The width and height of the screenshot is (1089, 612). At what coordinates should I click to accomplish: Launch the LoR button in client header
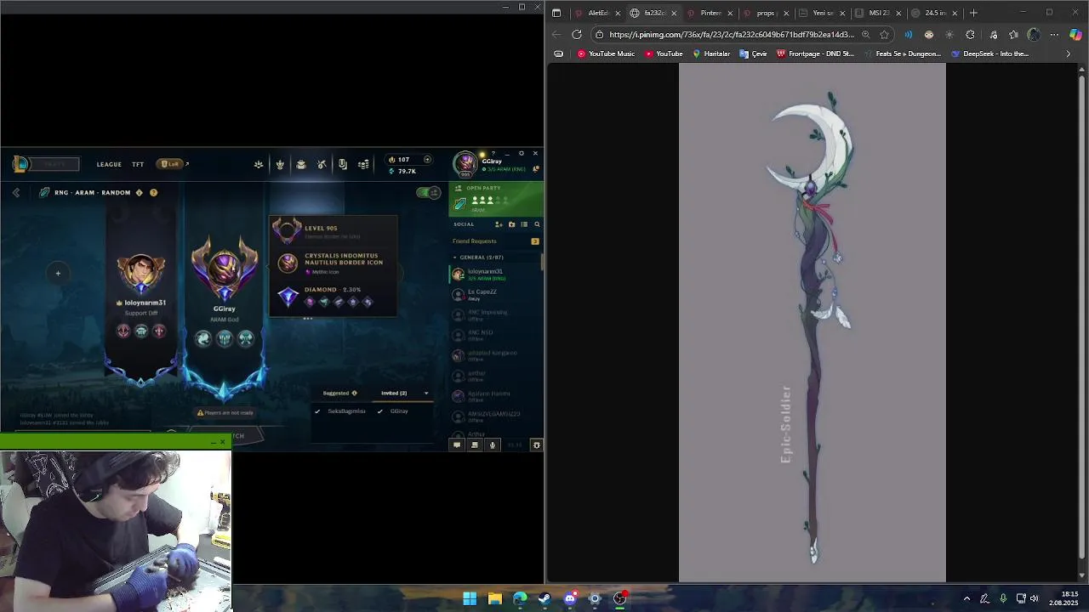[170, 164]
